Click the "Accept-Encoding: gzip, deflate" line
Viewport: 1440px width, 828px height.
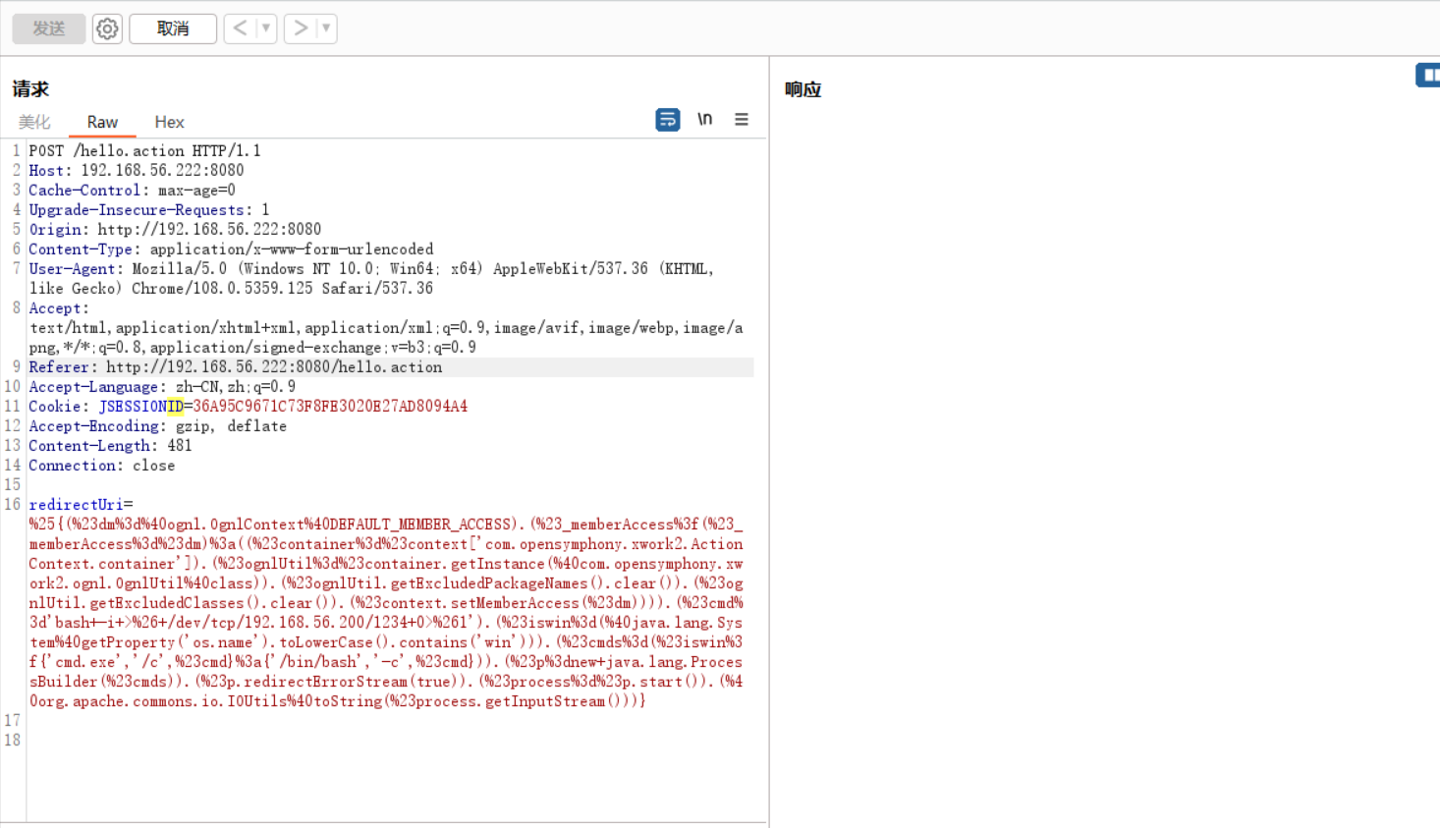click(157, 425)
